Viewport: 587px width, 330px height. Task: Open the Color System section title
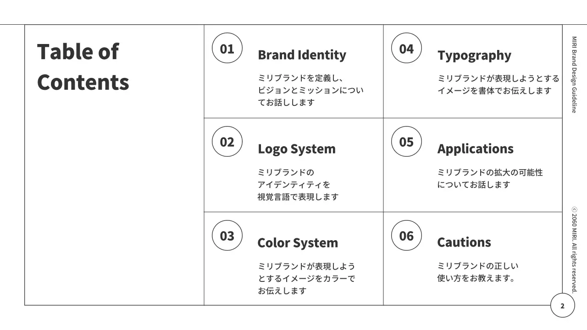(x=298, y=243)
